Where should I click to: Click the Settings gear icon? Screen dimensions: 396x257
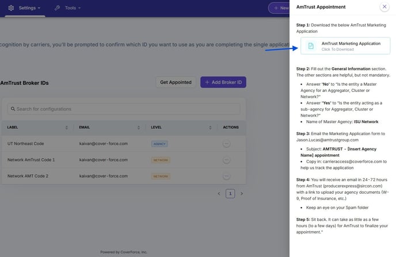(11, 8)
